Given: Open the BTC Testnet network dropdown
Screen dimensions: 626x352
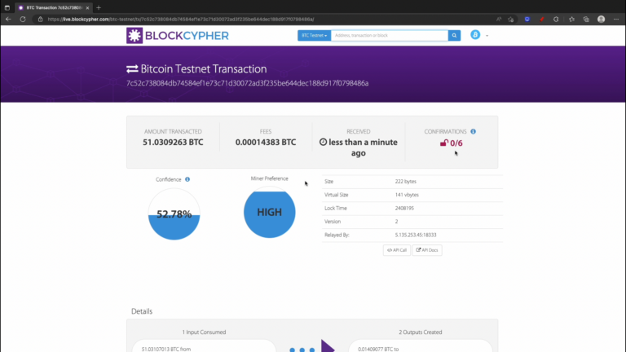Looking at the screenshot, I should pyautogui.click(x=314, y=36).
